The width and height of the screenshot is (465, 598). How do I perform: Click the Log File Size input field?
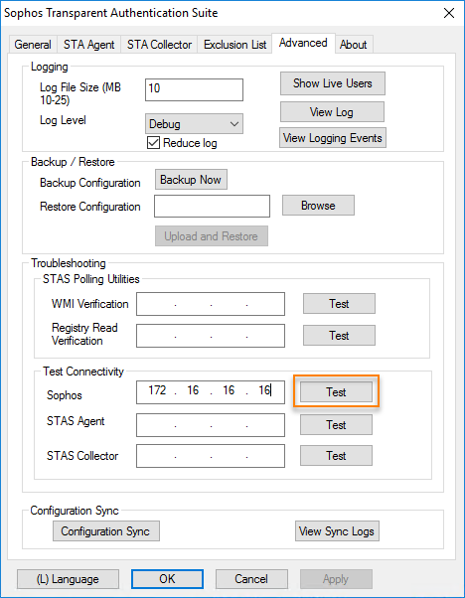pyautogui.click(x=194, y=90)
